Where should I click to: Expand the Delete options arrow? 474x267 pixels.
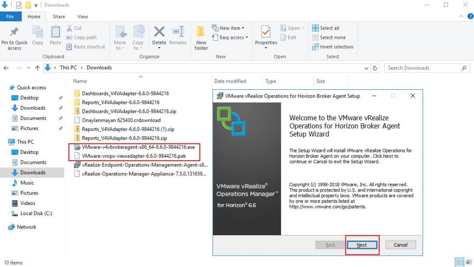(159, 48)
